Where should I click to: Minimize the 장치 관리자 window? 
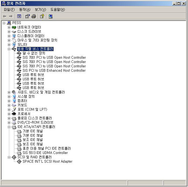[x=174, y=3]
